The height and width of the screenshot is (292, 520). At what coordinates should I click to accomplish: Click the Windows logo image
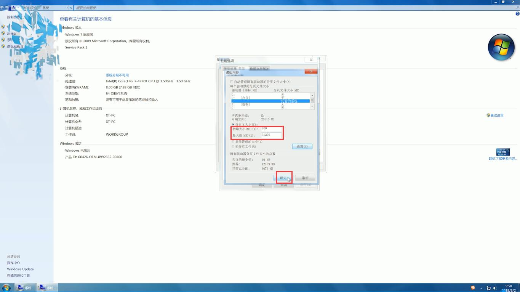[501, 47]
